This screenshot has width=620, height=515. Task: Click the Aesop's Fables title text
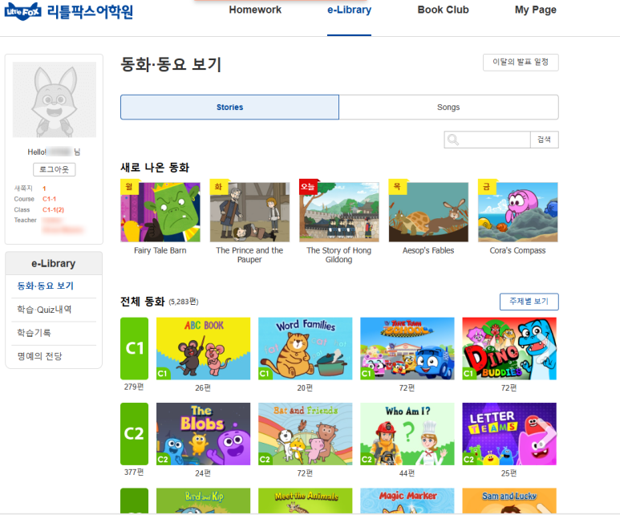tap(428, 250)
